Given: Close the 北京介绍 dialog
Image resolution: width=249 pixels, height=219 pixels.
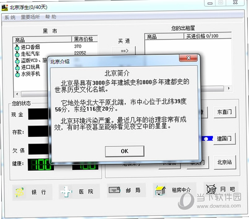Looking at the screenshot, I should (x=188, y=58).
